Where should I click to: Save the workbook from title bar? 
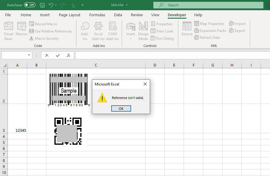(42, 5)
